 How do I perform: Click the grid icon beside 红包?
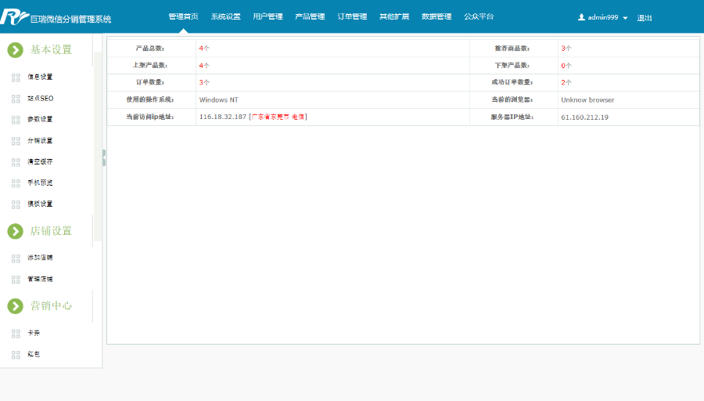16,355
